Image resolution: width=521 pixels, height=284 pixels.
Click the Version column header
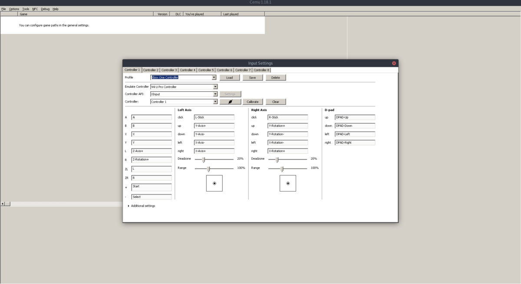pyautogui.click(x=162, y=14)
